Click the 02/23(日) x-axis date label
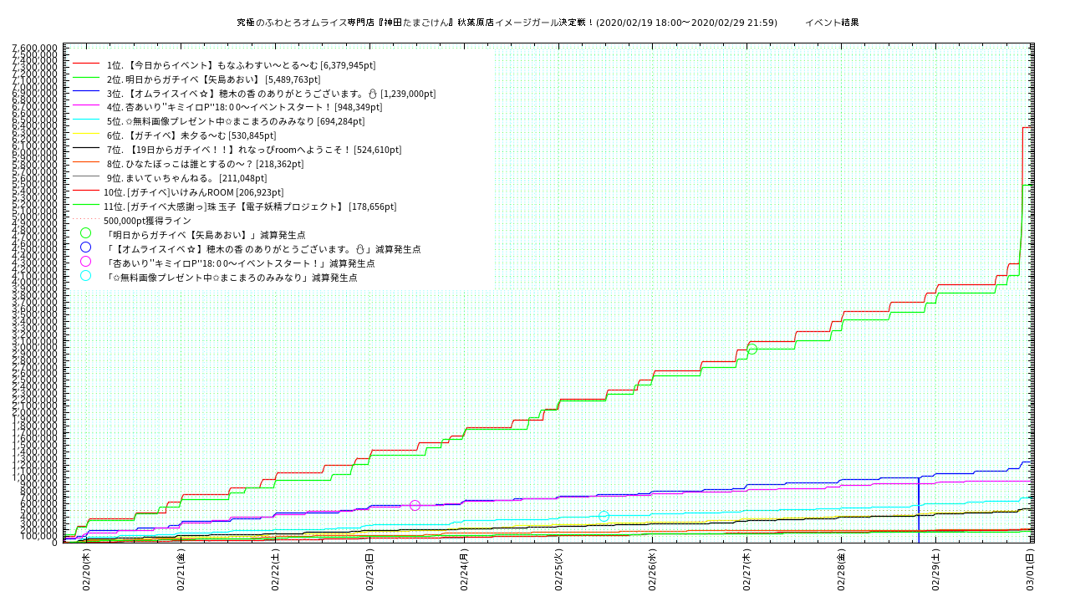Screen dimensions: 1070x602 click(369, 569)
